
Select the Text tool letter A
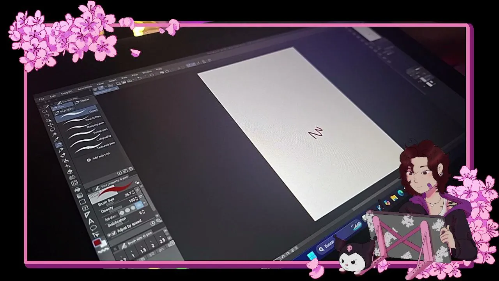coord(91,221)
